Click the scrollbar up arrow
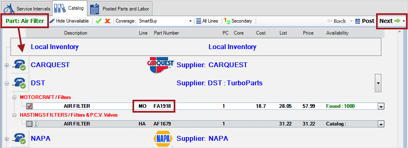 pyautogui.click(x=400, y=32)
